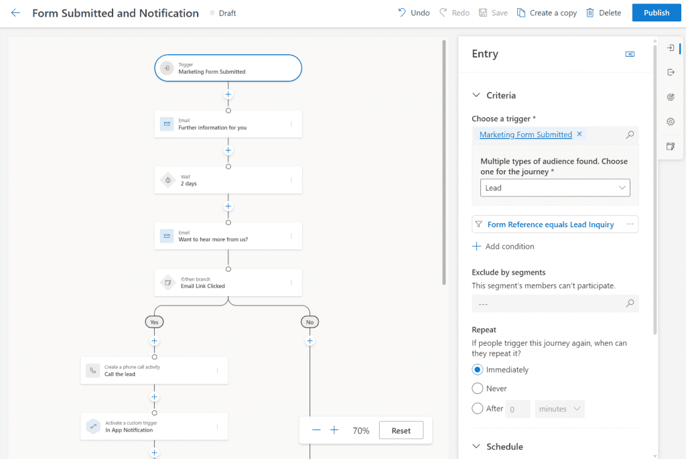Open the Lead audience dropdown
This screenshot has width=686, height=459.
click(555, 188)
